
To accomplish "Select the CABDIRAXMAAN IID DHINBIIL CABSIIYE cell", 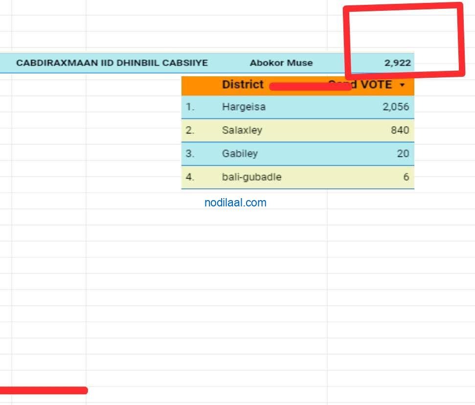I will [x=112, y=63].
